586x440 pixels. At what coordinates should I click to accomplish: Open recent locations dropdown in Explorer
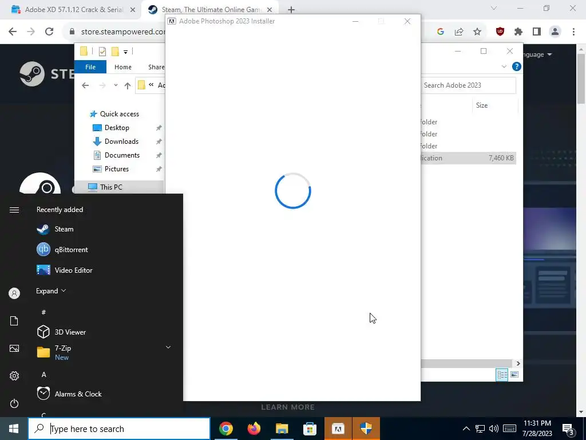[x=116, y=85]
